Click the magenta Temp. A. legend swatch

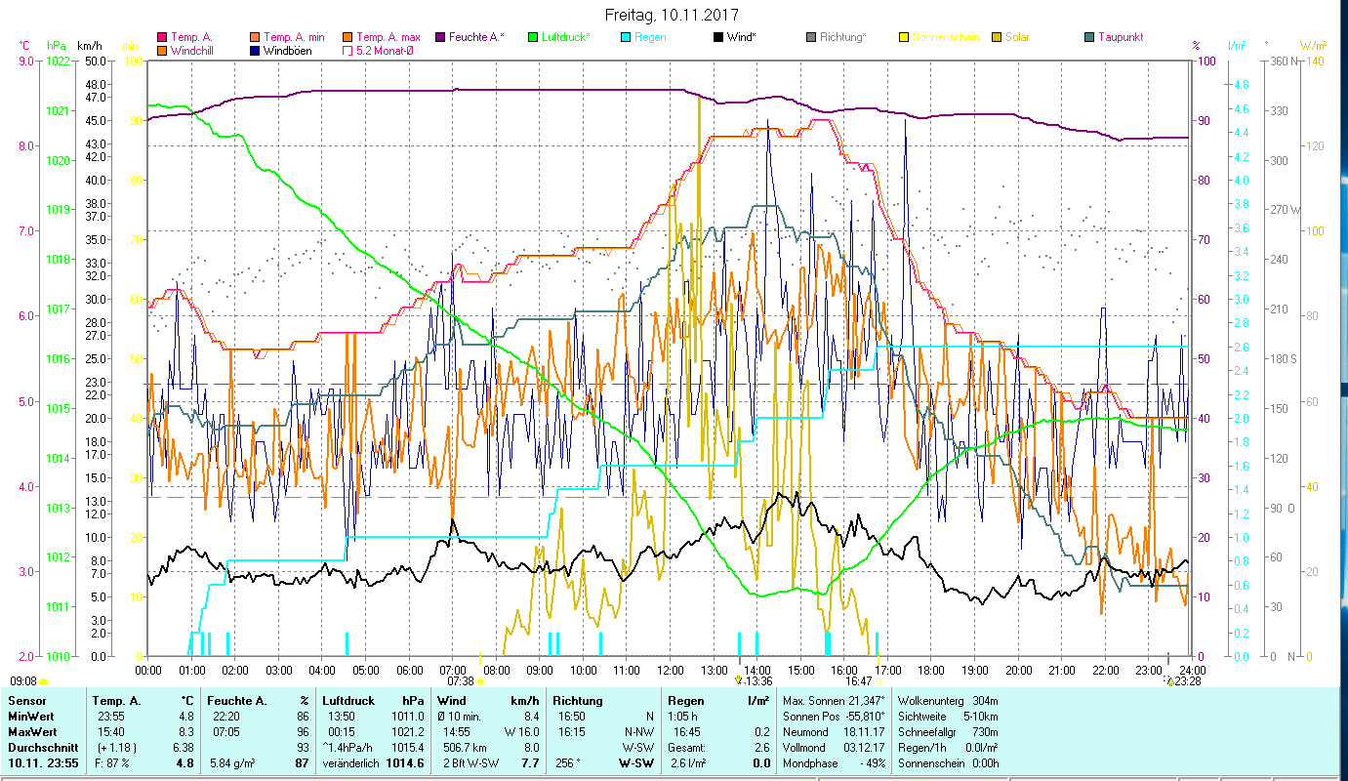(x=162, y=37)
